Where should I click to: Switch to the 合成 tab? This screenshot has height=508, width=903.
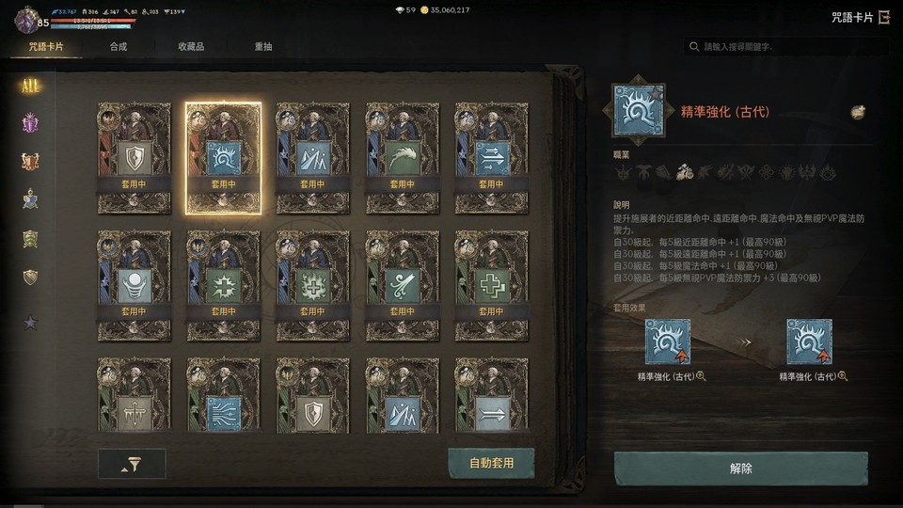pyautogui.click(x=119, y=47)
